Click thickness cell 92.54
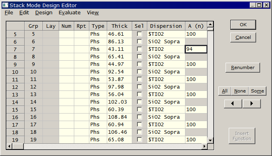The height and width of the screenshot is (156, 272). [x=120, y=72]
